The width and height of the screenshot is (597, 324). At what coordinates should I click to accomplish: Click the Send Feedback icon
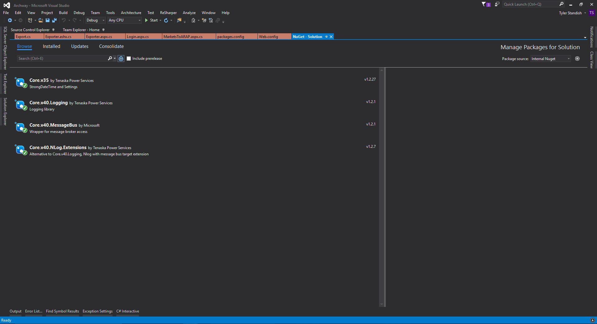(497, 4)
